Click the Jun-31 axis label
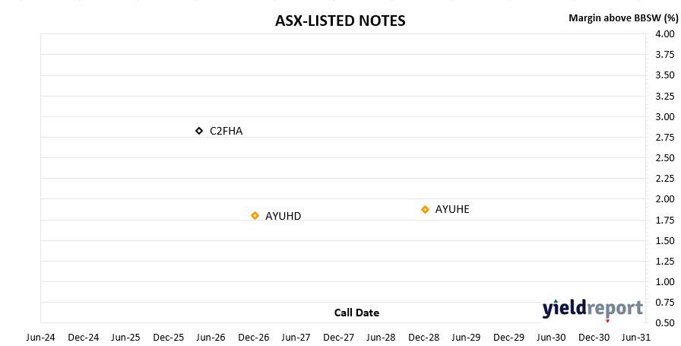Screen dimensions: 681x346 pyautogui.click(x=636, y=338)
